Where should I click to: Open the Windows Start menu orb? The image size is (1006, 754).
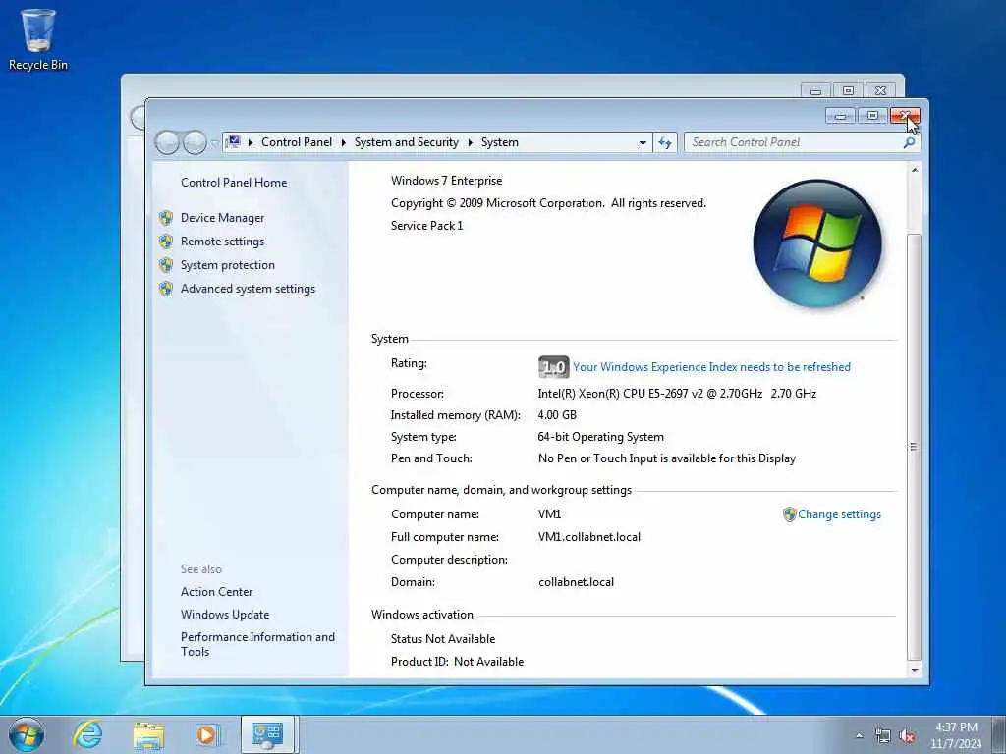(27, 734)
